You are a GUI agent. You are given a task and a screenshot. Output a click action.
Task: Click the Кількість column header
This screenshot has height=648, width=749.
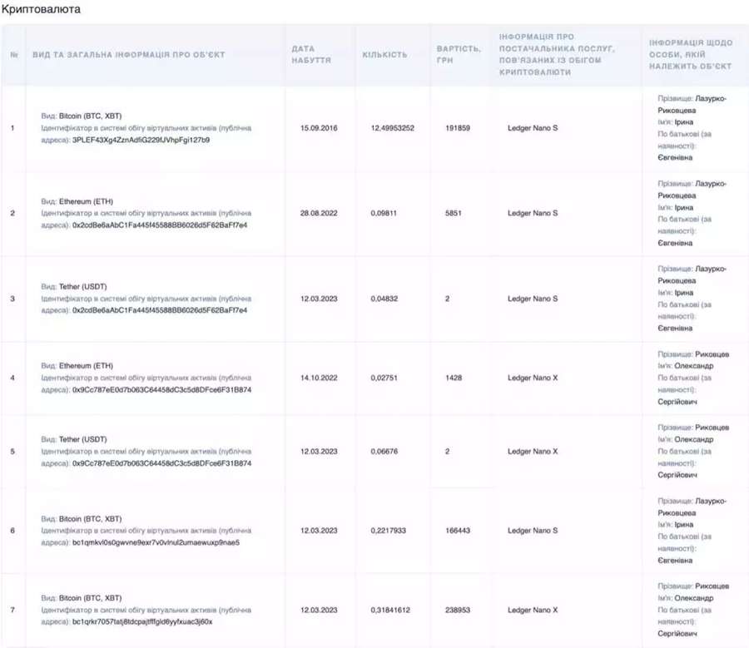click(x=384, y=55)
